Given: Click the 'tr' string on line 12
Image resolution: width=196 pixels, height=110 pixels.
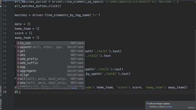Looking at the screenshot, I should (95, 15).
